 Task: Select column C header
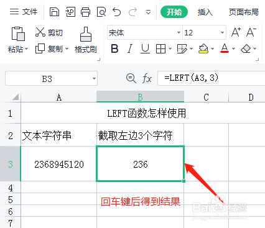206,97
